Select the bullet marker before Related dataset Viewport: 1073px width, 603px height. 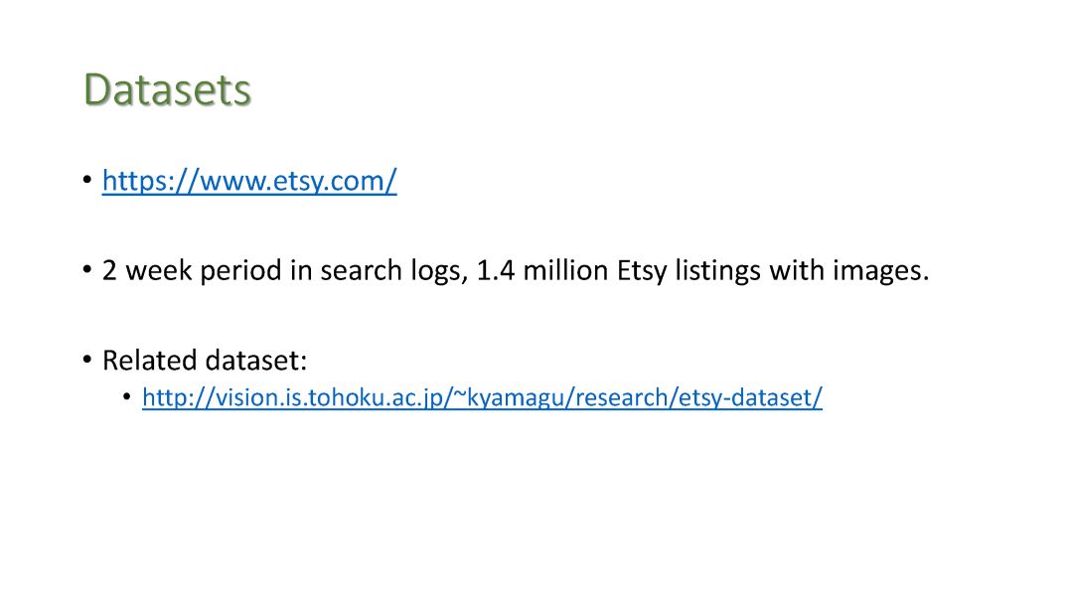(x=86, y=360)
